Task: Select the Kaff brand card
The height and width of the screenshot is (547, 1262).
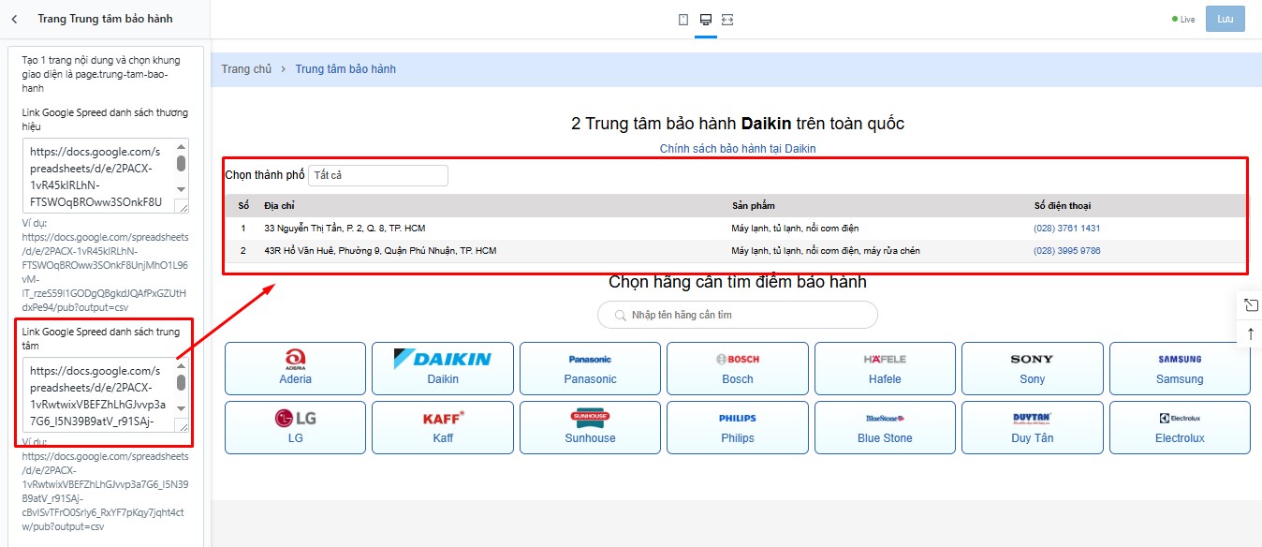Action: coord(443,427)
